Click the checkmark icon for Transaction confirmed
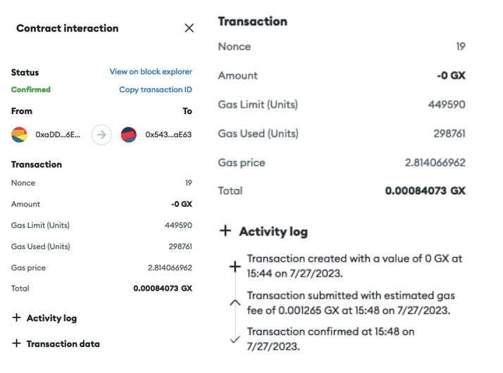The image size is (503, 373). tap(235, 339)
